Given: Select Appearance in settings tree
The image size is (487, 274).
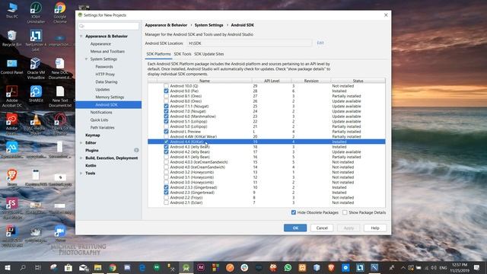Looking at the screenshot, I should [100, 44].
